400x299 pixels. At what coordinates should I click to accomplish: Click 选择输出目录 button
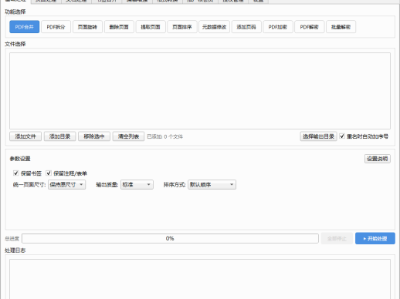pyautogui.click(x=318, y=136)
